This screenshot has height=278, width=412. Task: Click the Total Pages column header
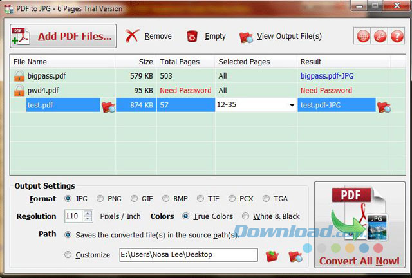(x=186, y=62)
